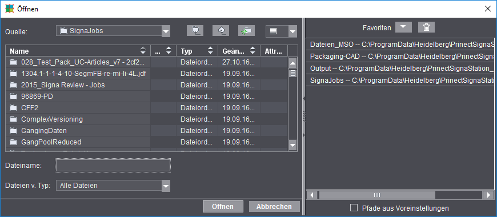Sort by Typ column header
497x217 pixels.
(197, 51)
